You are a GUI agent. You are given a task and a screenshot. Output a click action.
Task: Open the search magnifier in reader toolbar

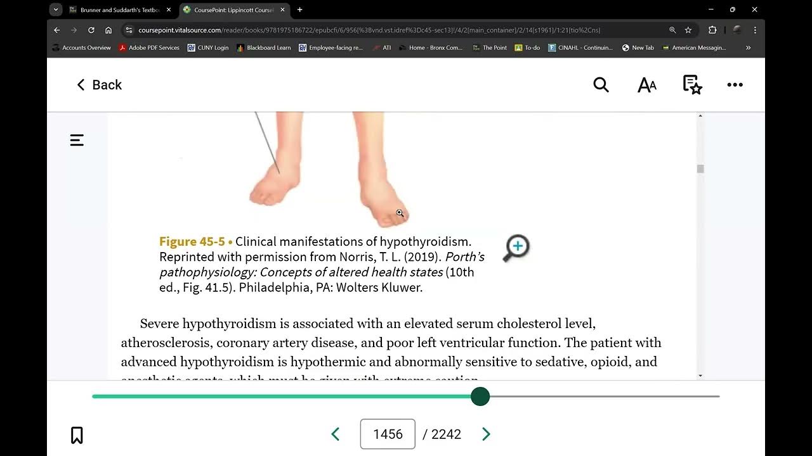(601, 85)
